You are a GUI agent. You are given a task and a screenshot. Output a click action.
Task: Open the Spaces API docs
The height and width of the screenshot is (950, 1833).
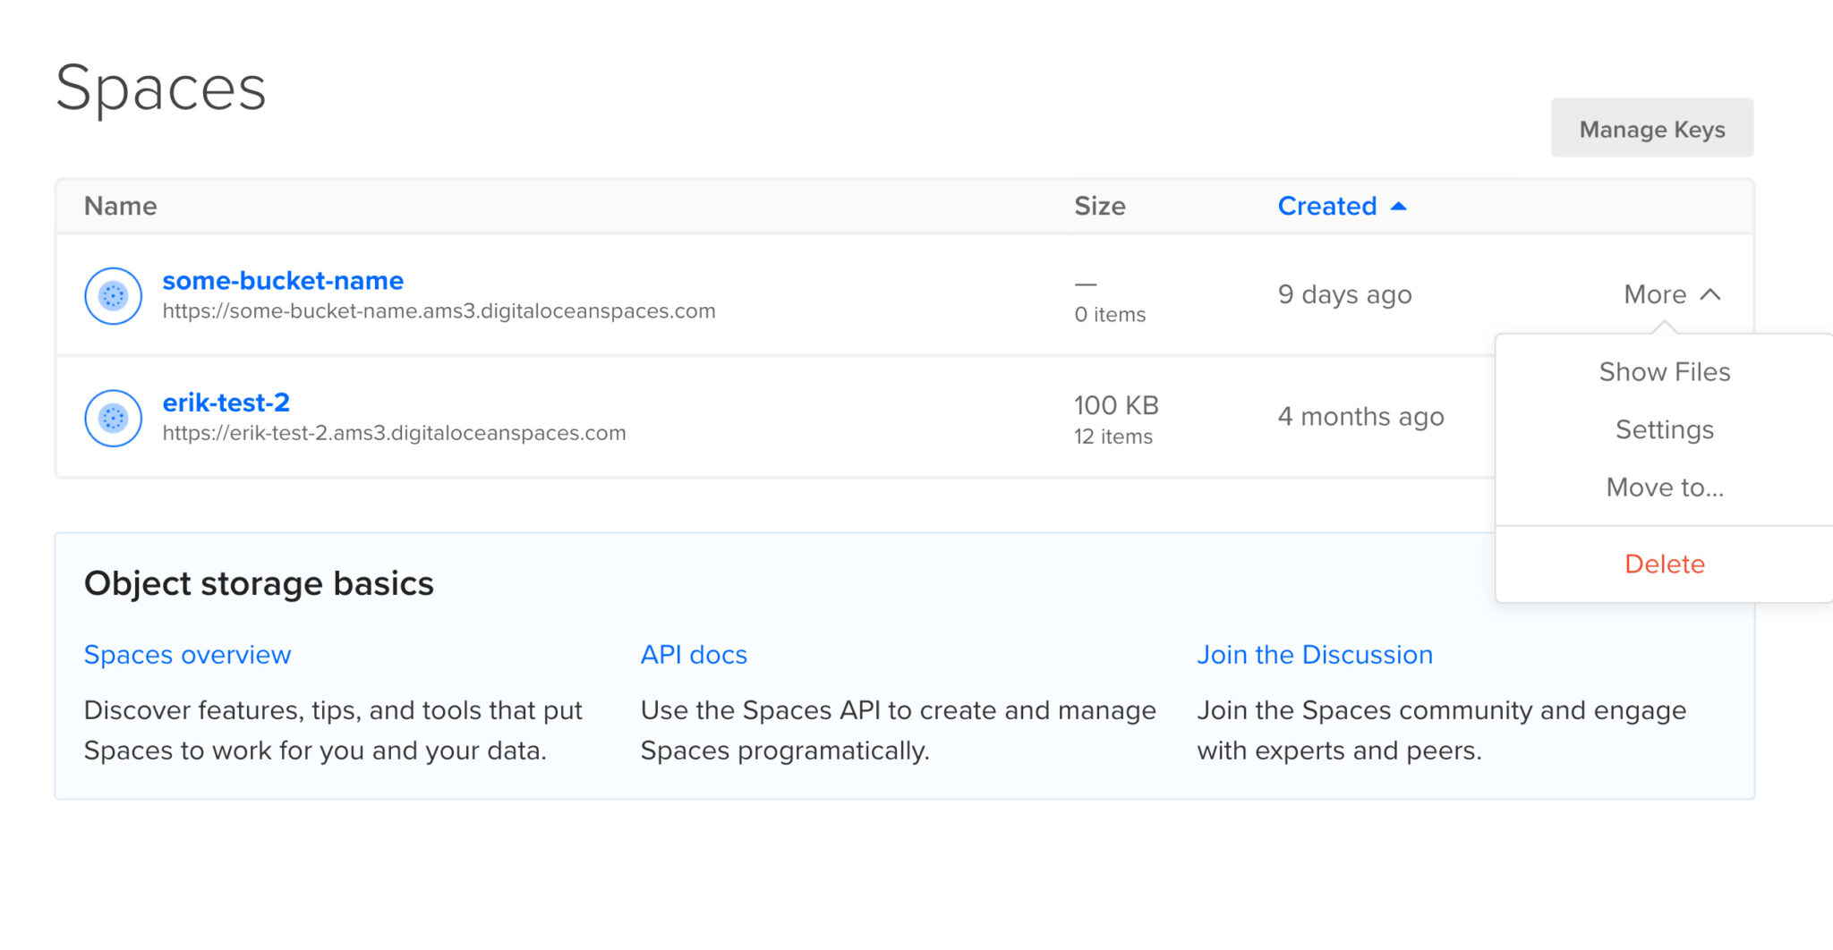click(693, 654)
